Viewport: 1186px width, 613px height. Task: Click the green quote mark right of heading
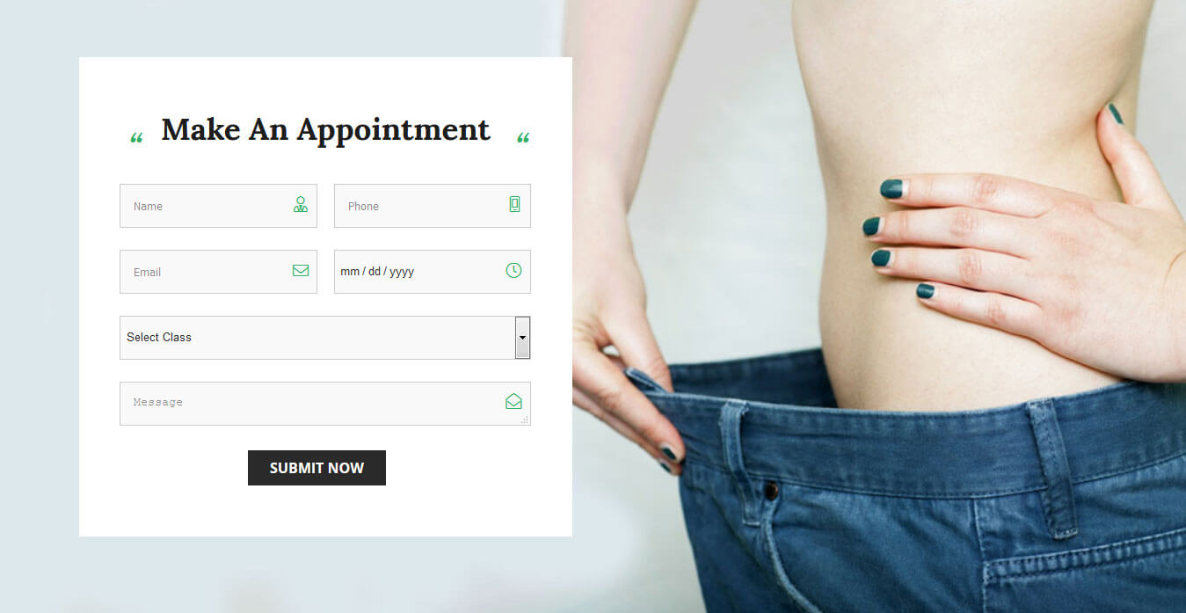click(523, 138)
